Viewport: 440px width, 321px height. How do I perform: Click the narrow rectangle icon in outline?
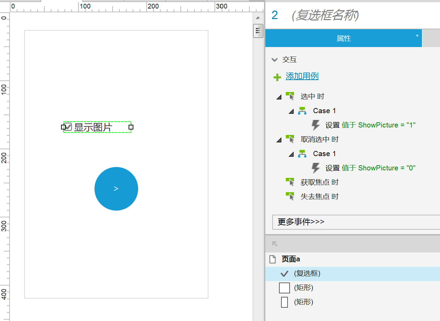[284, 302]
